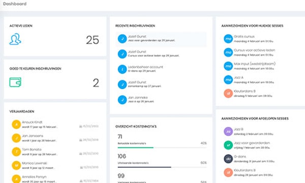Viewport: 305px width, 183px height.
Task: Click the pending registrations count 2
Action: click(96, 83)
